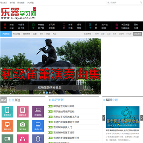Screen dimensions: 143x143
Task: Open the TAG标签 top link
Action: coord(30,3)
